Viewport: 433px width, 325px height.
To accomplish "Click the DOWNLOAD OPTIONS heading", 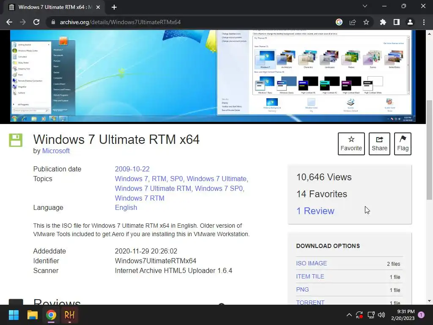I will click(328, 246).
